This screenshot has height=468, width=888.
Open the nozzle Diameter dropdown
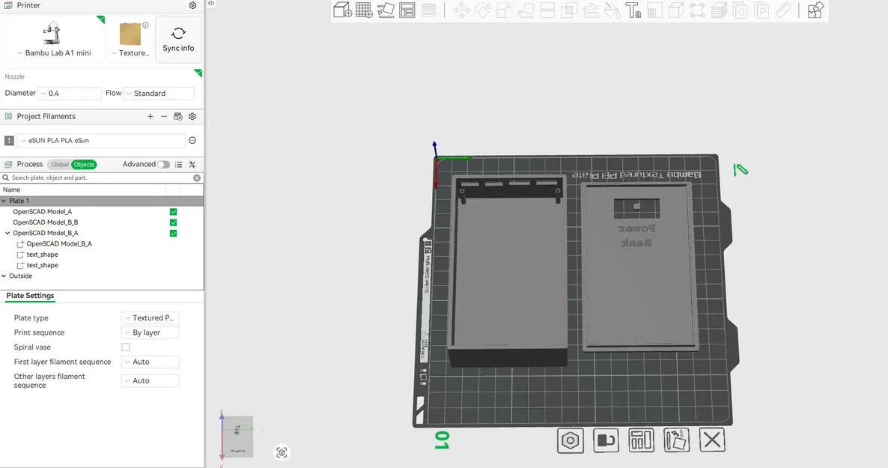[70, 94]
